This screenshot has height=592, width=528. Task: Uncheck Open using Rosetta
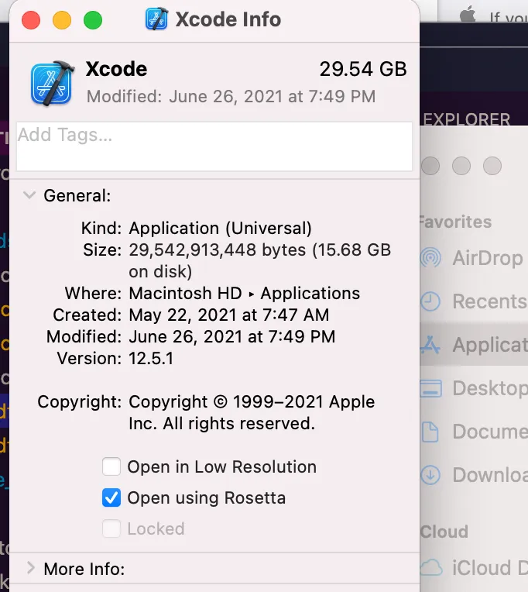tap(112, 497)
